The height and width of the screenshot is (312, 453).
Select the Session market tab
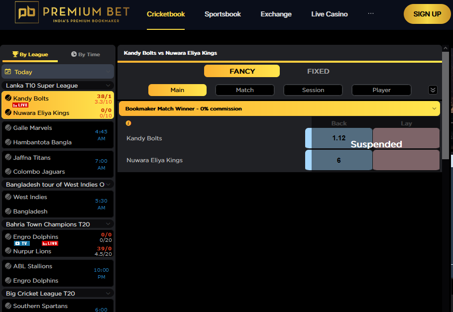click(x=313, y=90)
